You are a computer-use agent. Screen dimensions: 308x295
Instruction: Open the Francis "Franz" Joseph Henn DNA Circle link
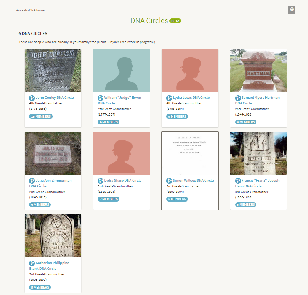point(257,183)
